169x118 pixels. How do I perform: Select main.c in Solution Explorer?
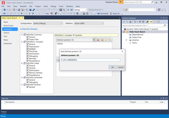pyautogui.click(x=135, y=43)
